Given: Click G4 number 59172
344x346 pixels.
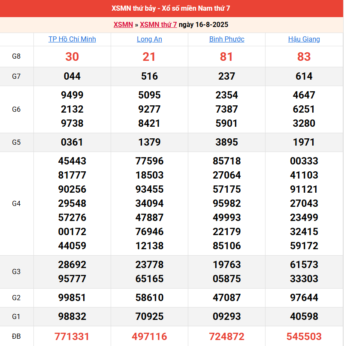Looking at the screenshot, I should (304, 246).
